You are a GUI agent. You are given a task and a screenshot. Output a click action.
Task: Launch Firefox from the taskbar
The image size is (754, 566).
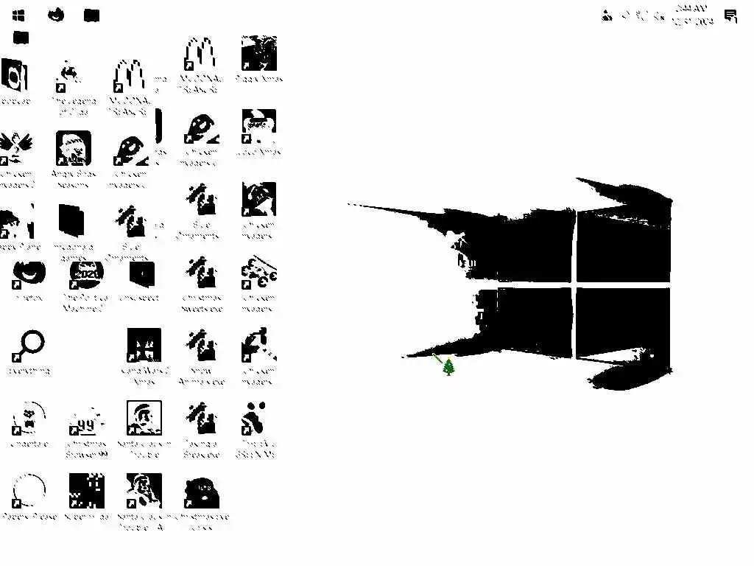coord(56,15)
